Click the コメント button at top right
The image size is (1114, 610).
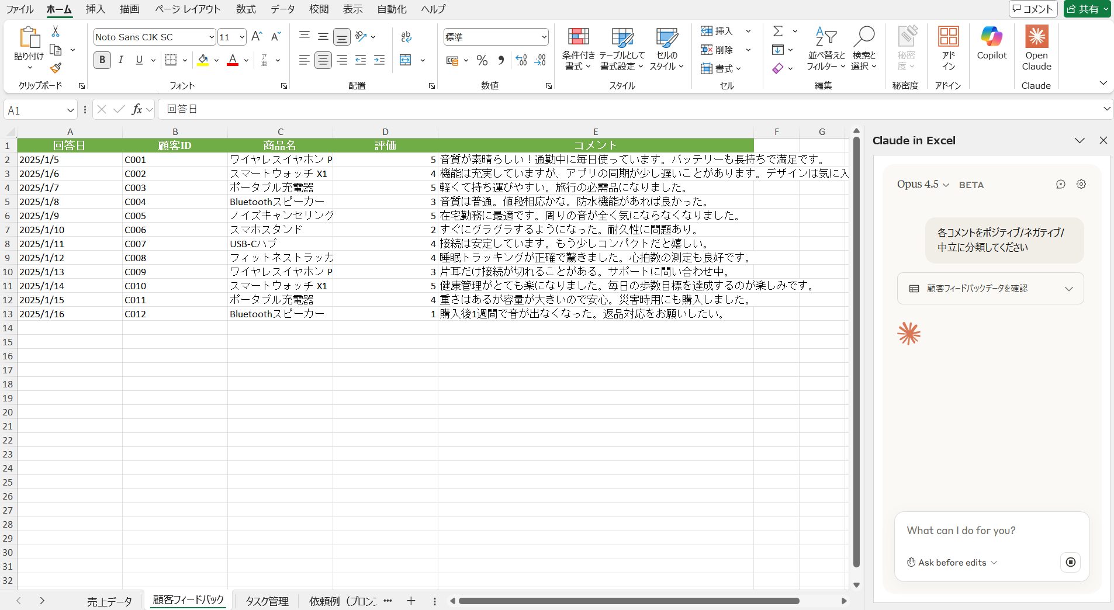point(1033,9)
